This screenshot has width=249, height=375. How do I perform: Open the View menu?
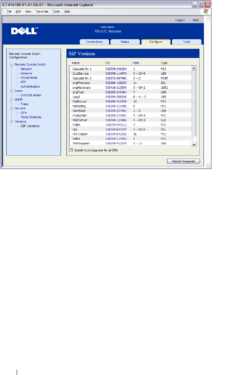point(28,12)
